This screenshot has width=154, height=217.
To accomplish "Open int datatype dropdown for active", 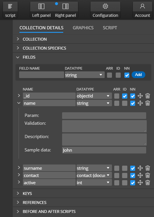I will pos(94,183).
